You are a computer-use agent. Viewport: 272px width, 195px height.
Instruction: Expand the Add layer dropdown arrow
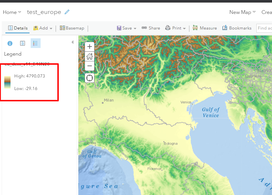tap(51, 28)
